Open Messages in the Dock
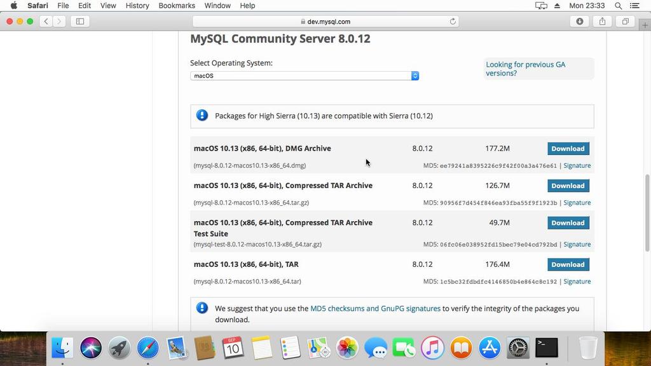This screenshot has height=366, width=651. pos(376,348)
